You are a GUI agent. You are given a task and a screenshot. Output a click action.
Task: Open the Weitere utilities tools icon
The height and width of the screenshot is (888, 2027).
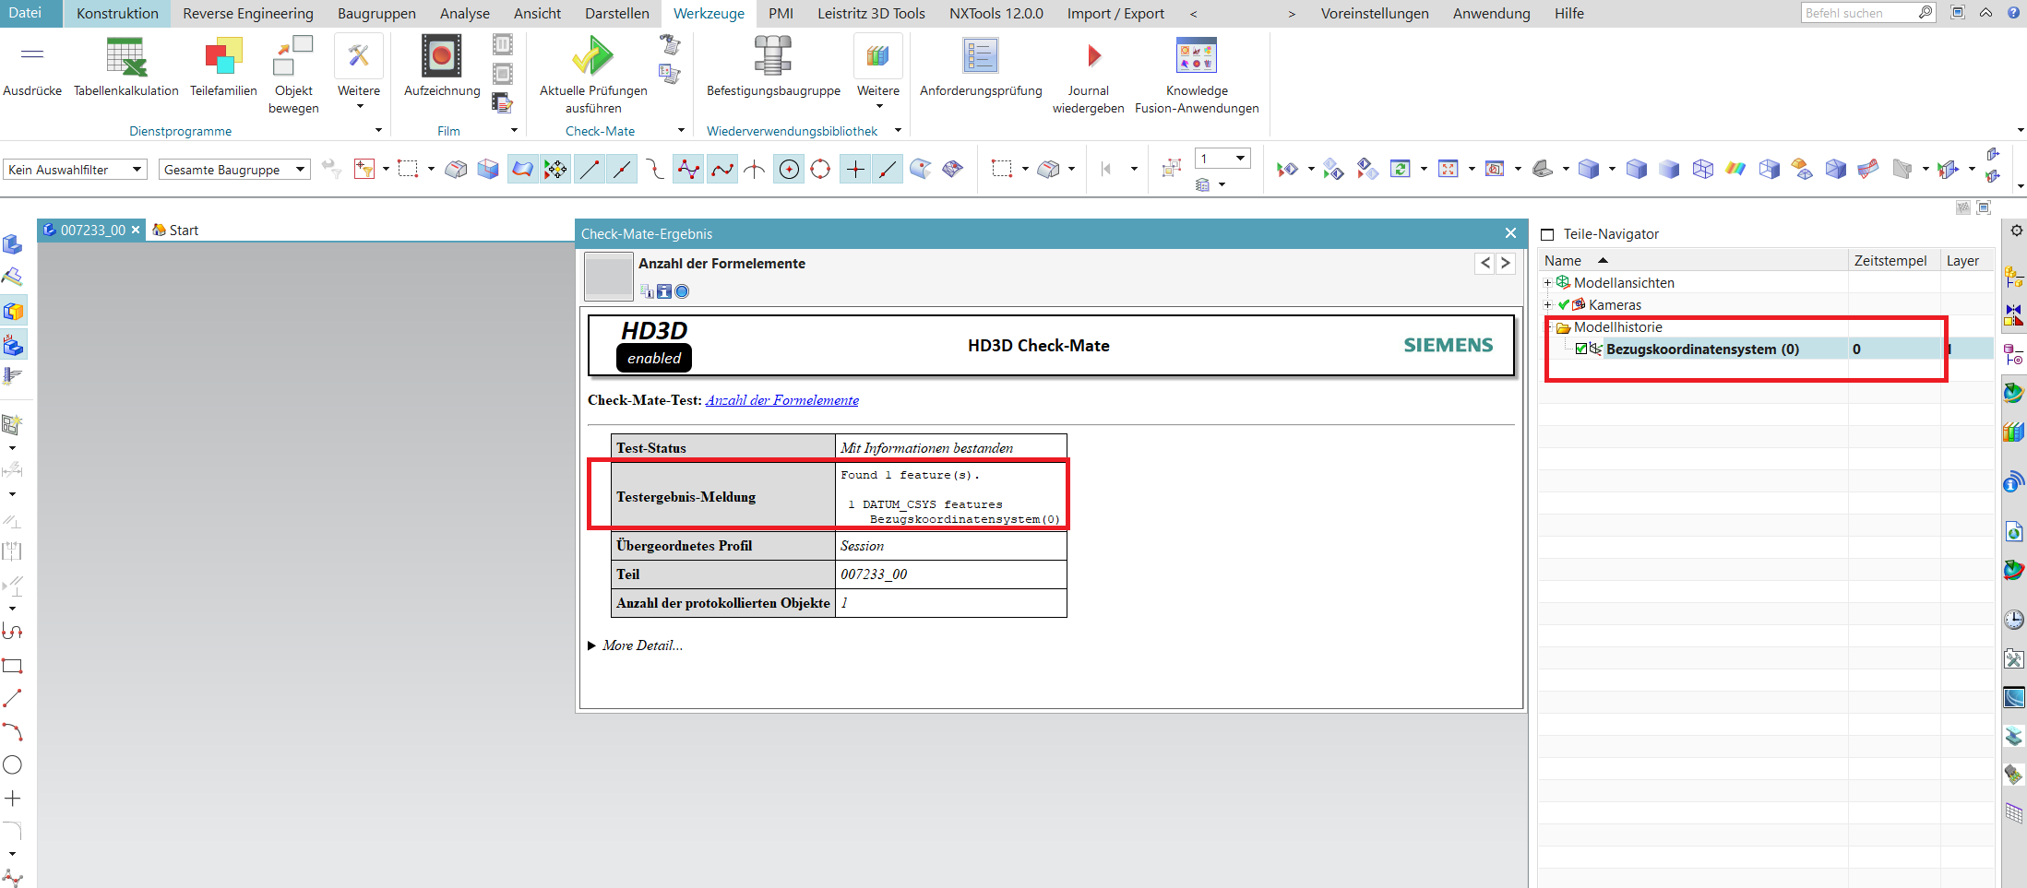click(x=359, y=56)
